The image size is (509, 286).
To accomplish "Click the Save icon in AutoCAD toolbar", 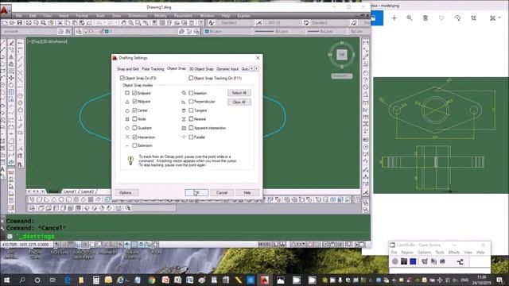I will [19, 23].
